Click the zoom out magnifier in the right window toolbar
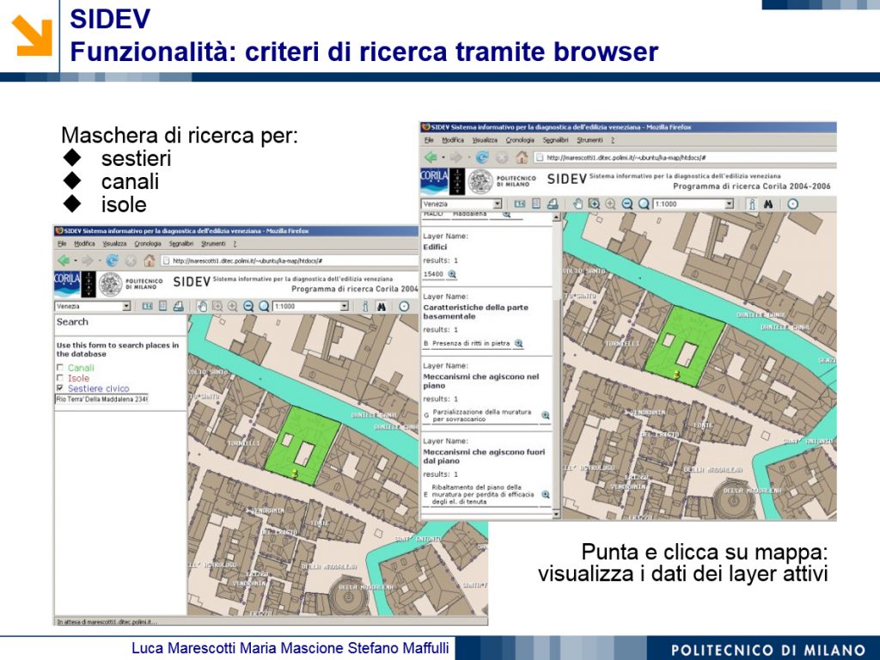Screen dimensions: 880x660 [x=627, y=204]
